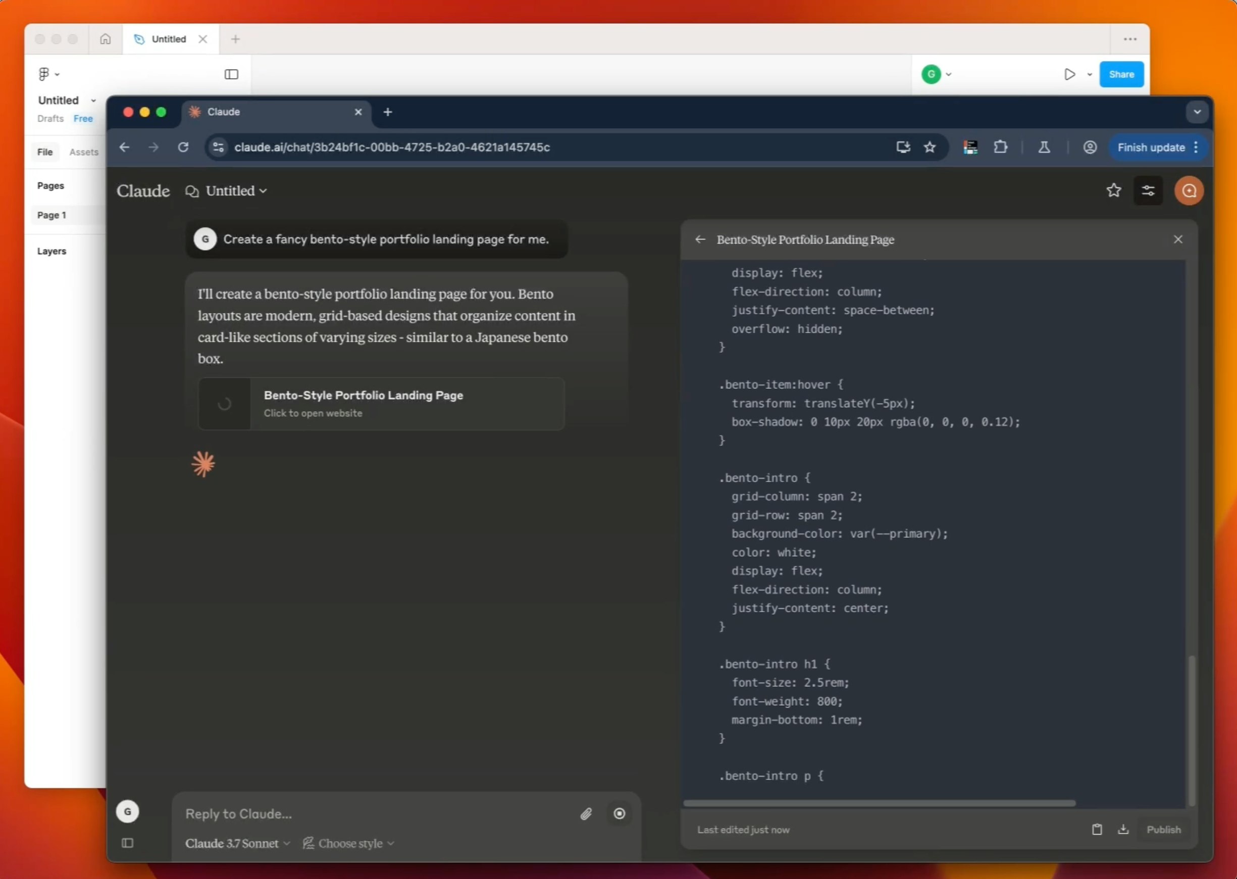The height and width of the screenshot is (879, 1237).
Task: Copy artifact code with the clipboard icon
Action: (x=1097, y=829)
